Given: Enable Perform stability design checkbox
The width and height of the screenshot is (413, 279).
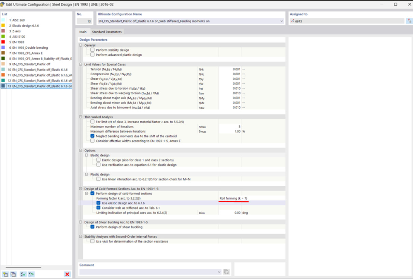Looking at the screenshot, I should [92, 50].
